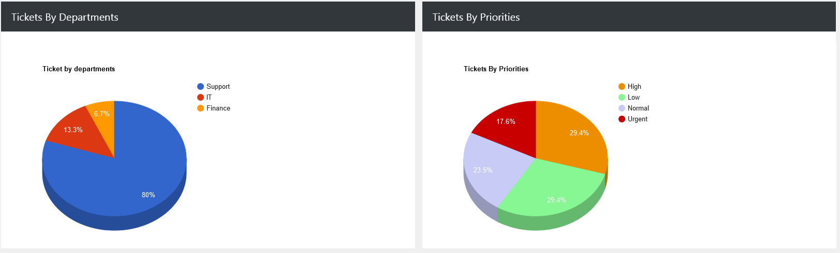Click the green Low priority legend dot
Image resolution: width=840 pixels, height=253 pixels.
point(622,98)
